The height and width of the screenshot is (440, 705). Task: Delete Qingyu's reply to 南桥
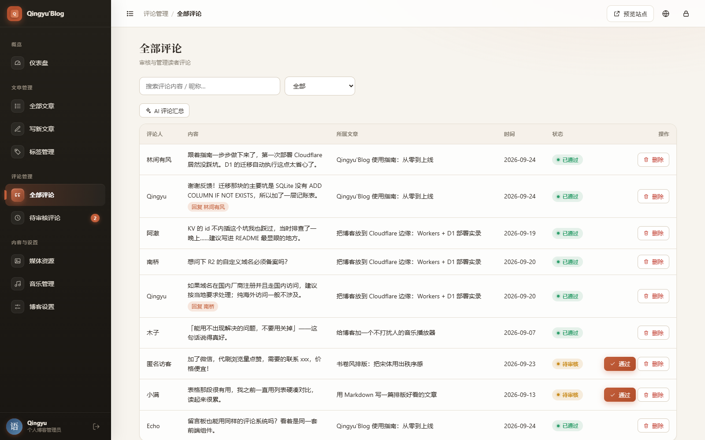pos(653,296)
